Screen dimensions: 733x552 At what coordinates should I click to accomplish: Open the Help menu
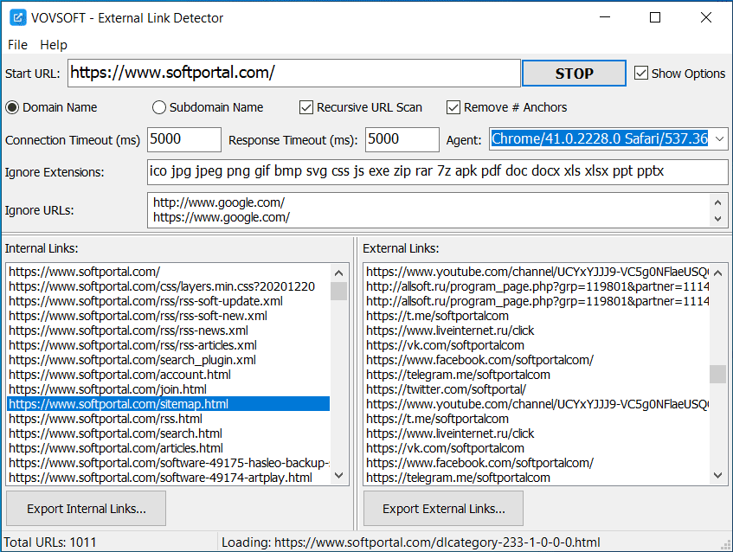[x=54, y=45]
